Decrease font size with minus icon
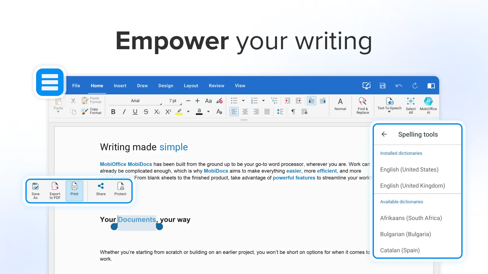488x274 pixels. coord(188,101)
